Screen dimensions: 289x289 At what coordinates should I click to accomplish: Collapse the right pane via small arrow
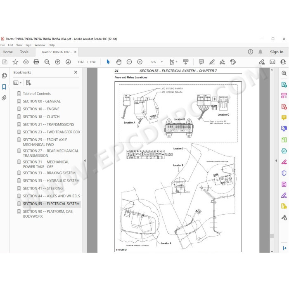tap(276, 161)
